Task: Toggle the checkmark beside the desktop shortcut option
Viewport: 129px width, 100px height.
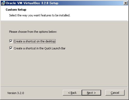Action: [x=11, y=41]
